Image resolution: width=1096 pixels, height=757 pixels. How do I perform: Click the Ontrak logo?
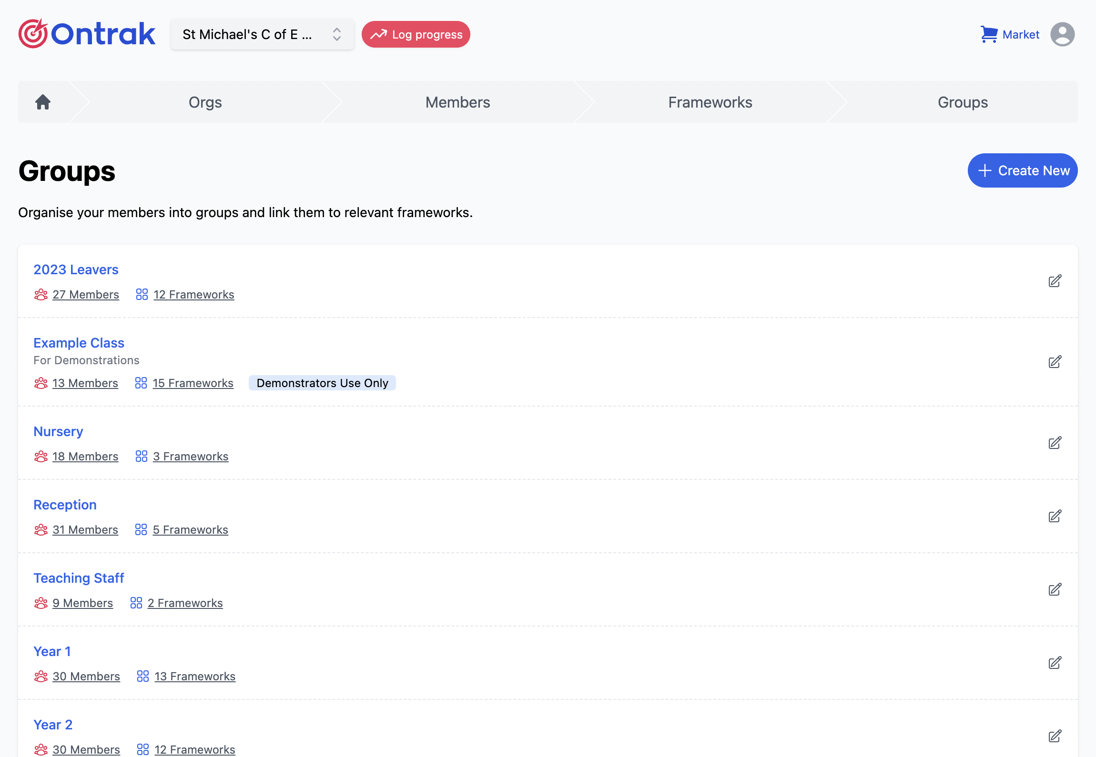87,33
